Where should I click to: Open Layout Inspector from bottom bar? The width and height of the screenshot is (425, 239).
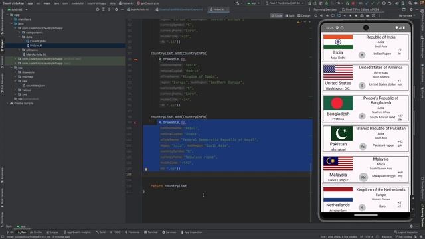(x=406, y=232)
